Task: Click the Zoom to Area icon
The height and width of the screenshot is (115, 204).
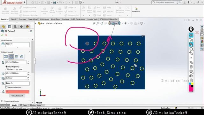Action: coord(98,23)
